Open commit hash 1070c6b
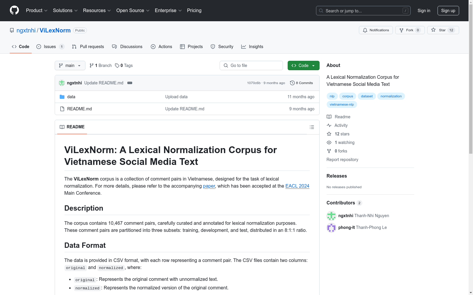 point(254,83)
